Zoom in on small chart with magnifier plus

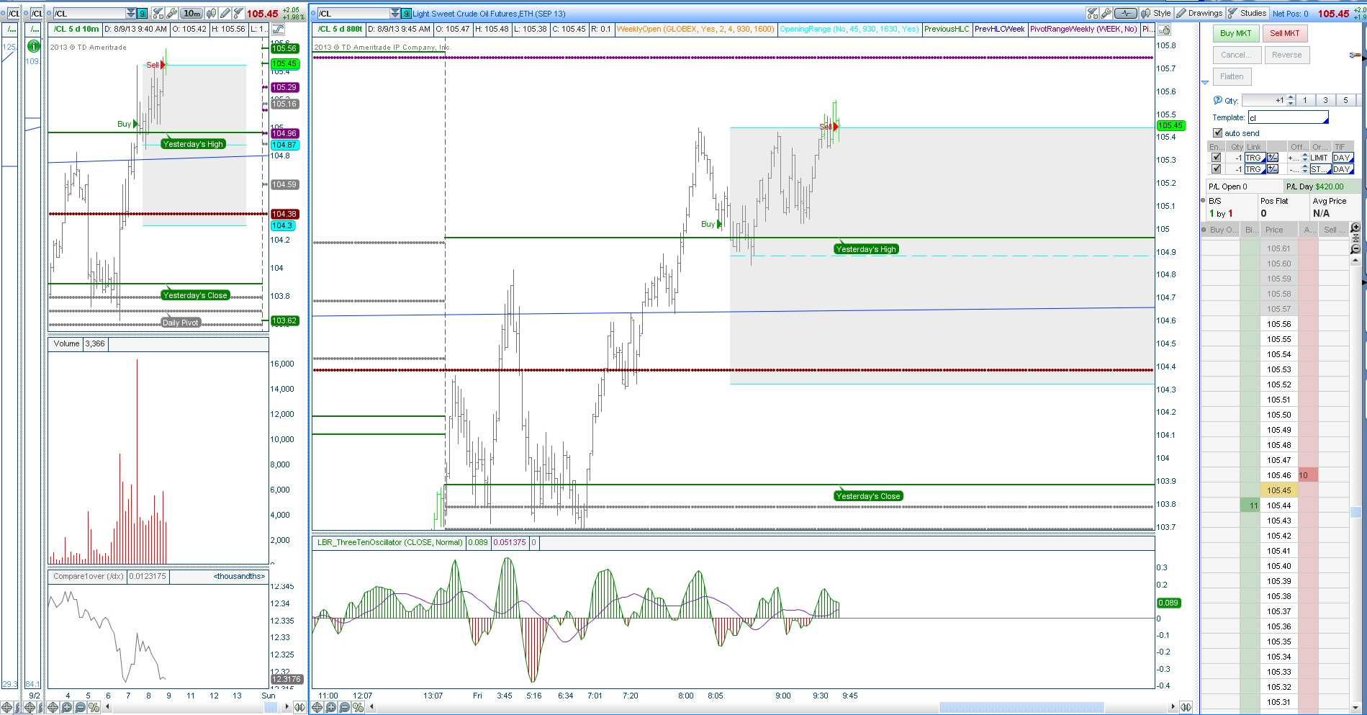pos(66,708)
